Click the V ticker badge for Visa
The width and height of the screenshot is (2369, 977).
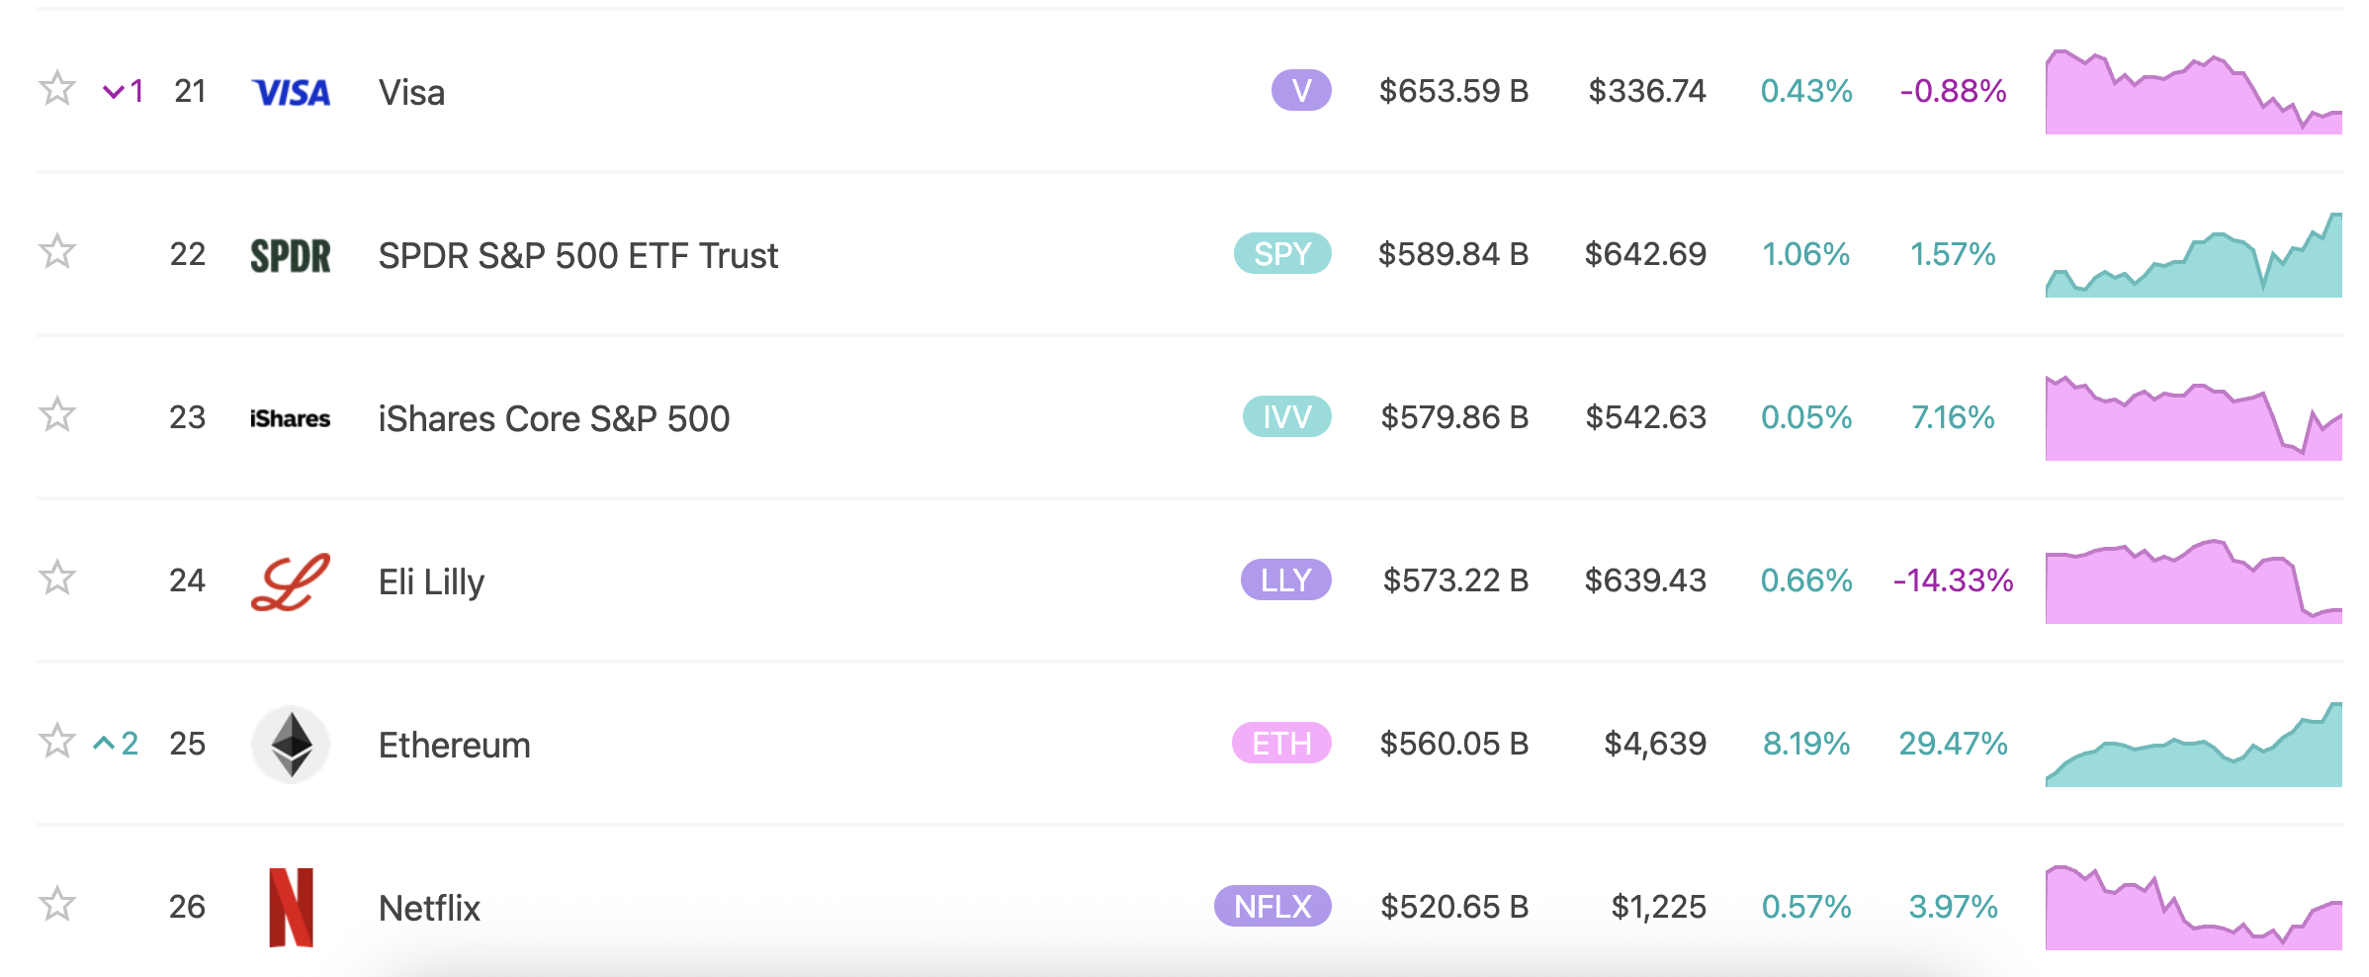click(1300, 92)
